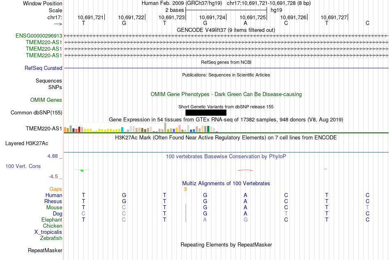Click the H3K27Ac Mark ENCODE track title

226,137
